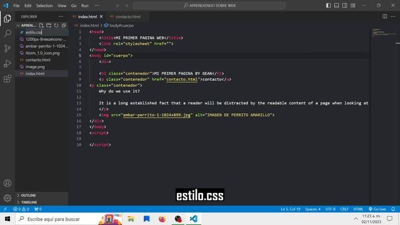Collapse all folders in Explorer
The width and height of the screenshot is (400, 225).
(x=64, y=25)
